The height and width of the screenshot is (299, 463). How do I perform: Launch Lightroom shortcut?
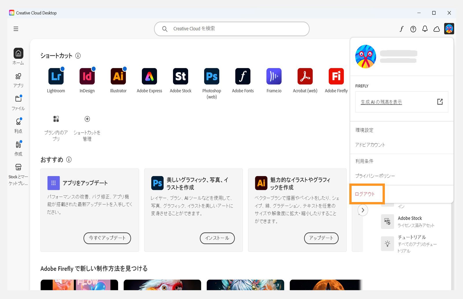click(x=56, y=76)
